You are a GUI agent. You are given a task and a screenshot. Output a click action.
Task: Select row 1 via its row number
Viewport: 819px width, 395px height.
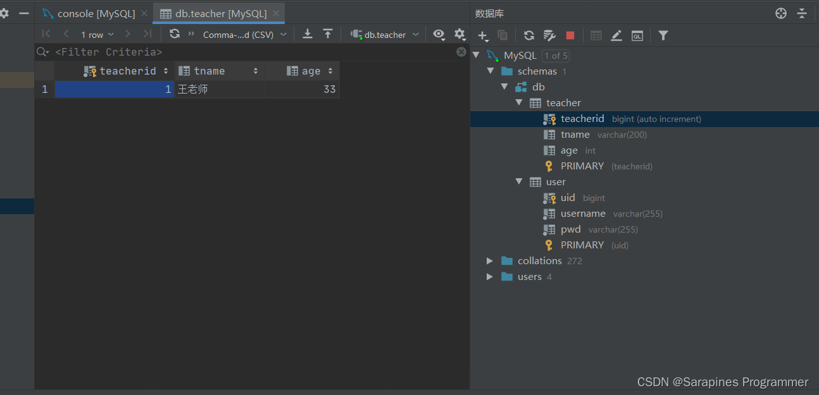[x=44, y=89]
